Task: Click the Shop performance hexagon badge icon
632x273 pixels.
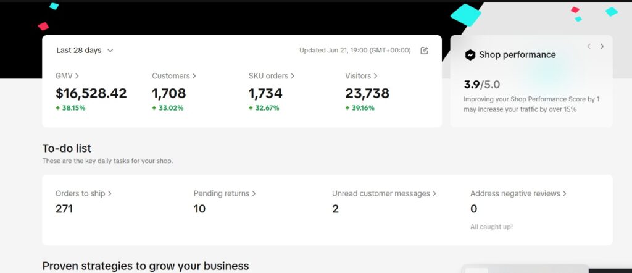Action: 470,55
